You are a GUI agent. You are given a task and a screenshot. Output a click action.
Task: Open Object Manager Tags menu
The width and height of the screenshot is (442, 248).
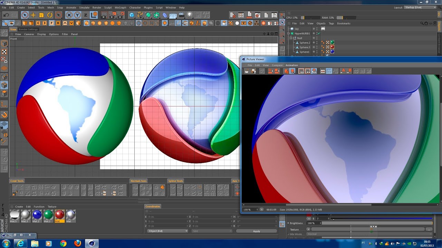[331, 23]
